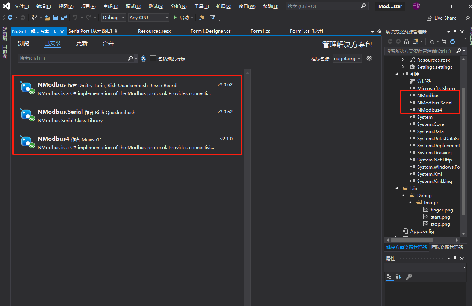Open the 工具(T) menu
This screenshot has width=472, height=306.
coord(201,6)
